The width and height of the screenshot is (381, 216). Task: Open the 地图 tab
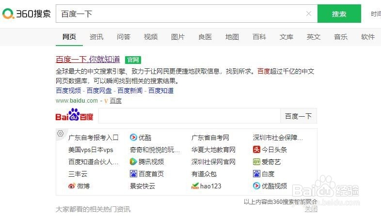232,37
